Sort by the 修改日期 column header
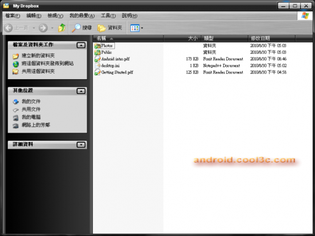Screen dimensions: 315x236 point(271,38)
